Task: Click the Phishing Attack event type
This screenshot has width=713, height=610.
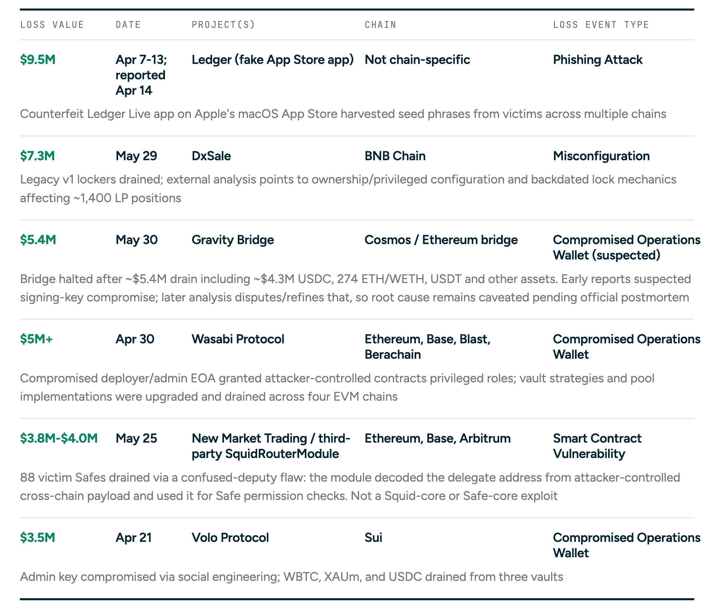Action: [x=597, y=60]
